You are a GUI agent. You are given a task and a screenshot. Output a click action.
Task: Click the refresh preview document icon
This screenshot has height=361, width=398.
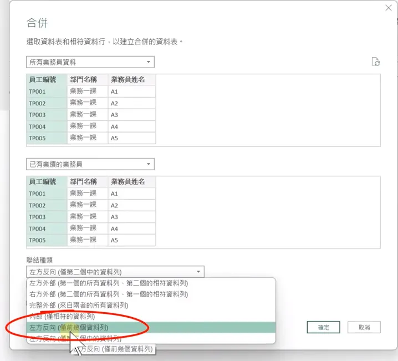click(x=375, y=62)
